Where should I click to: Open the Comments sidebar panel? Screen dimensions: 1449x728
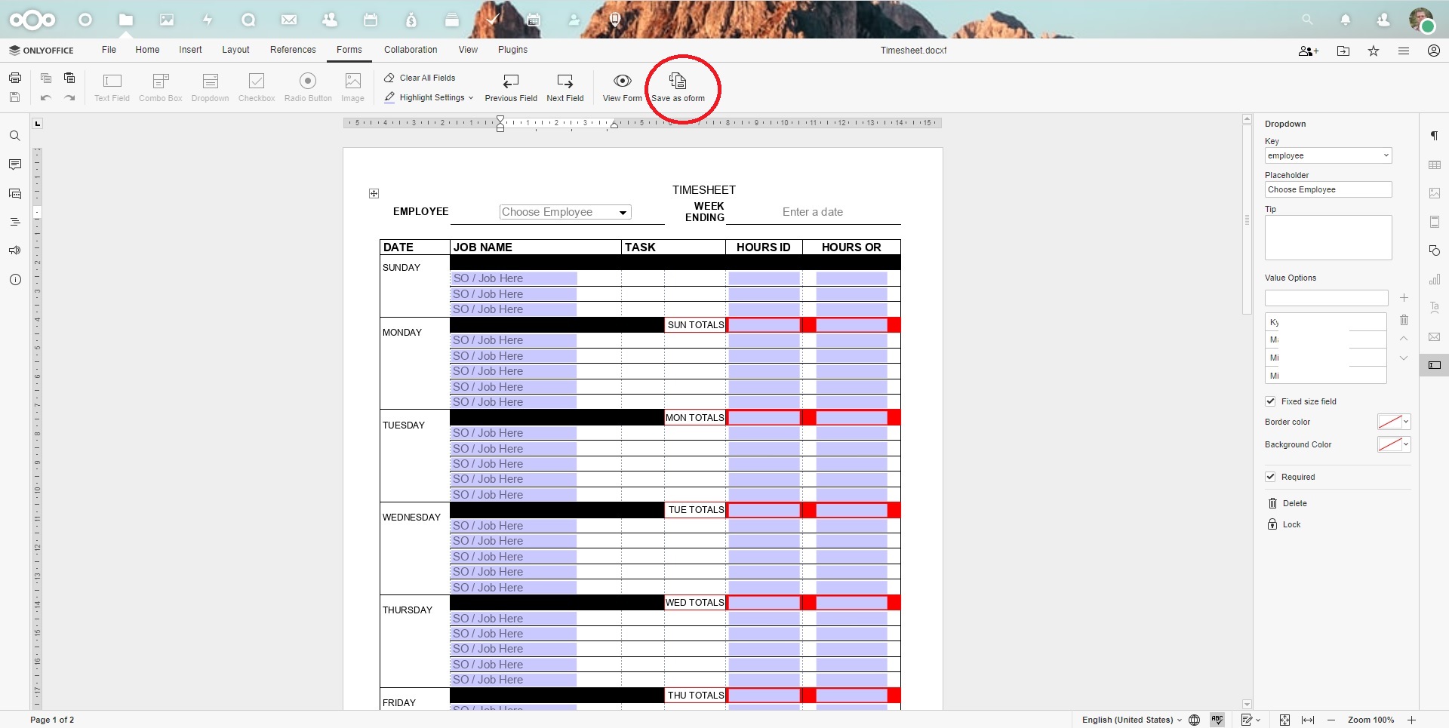coord(14,164)
